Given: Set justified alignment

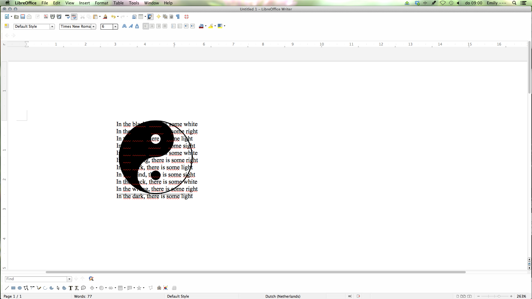Looking at the screenshot, I should 165,26.
